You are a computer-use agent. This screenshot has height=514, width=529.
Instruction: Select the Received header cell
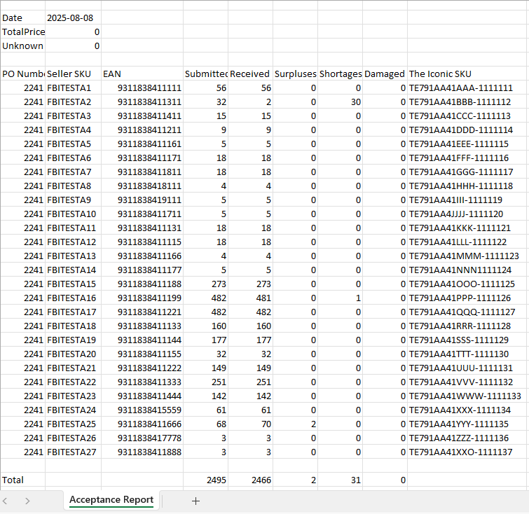tap(250, 74)
